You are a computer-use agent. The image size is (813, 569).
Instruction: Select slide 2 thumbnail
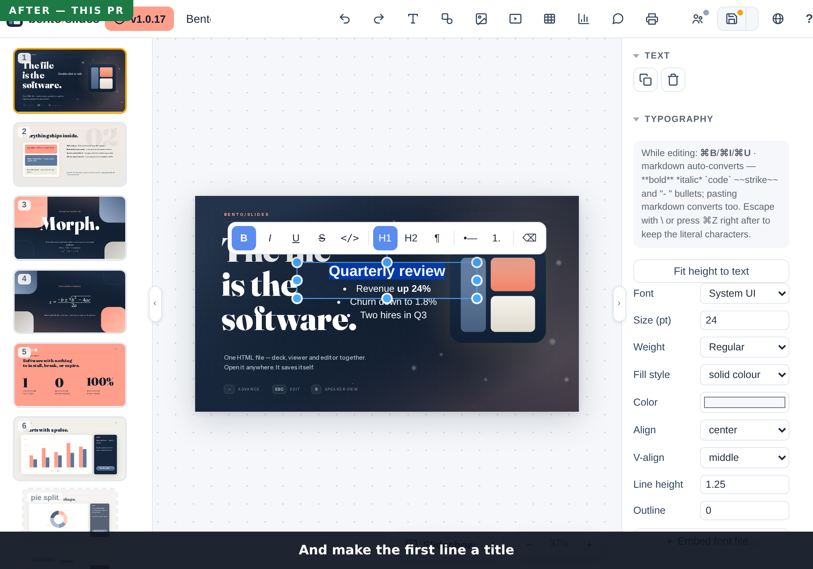tap(70, 154)
